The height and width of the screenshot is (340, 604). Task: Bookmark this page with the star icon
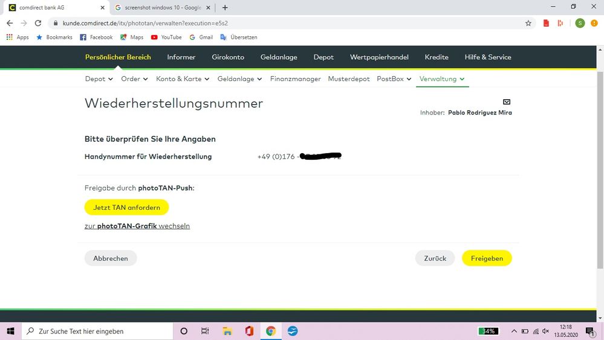click(528, 23)
